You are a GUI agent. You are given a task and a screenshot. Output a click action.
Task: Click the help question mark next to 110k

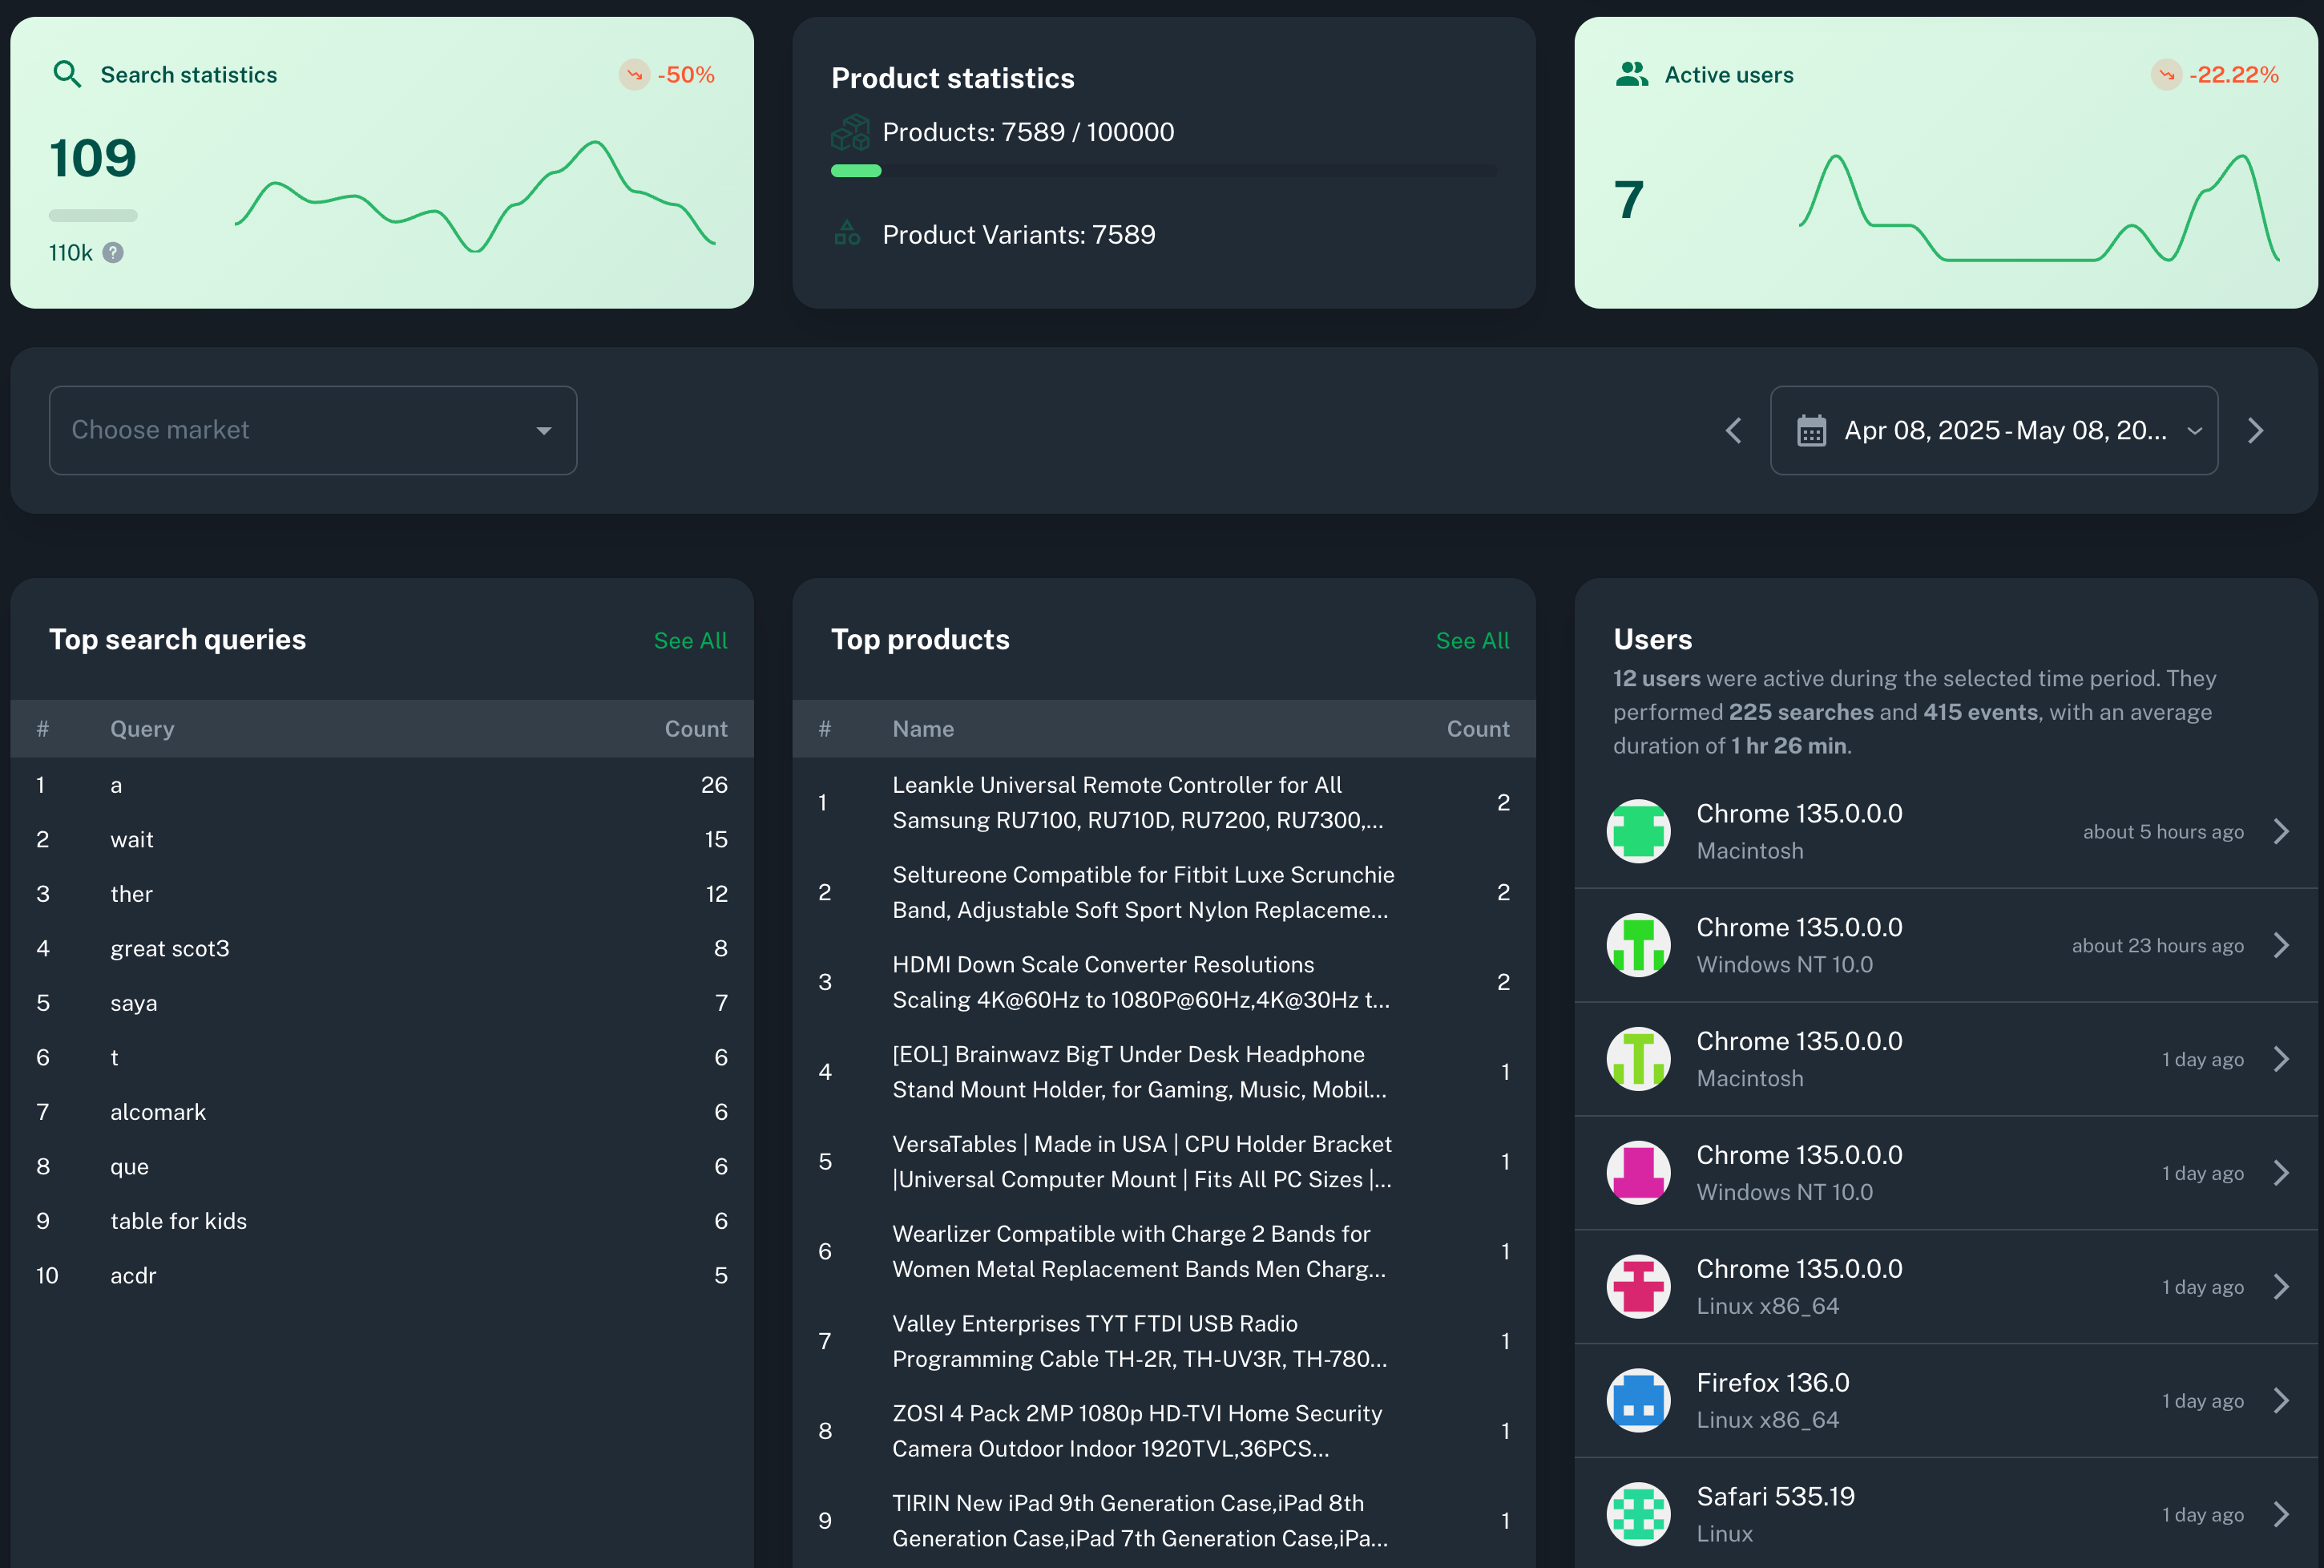click(113, 253)
